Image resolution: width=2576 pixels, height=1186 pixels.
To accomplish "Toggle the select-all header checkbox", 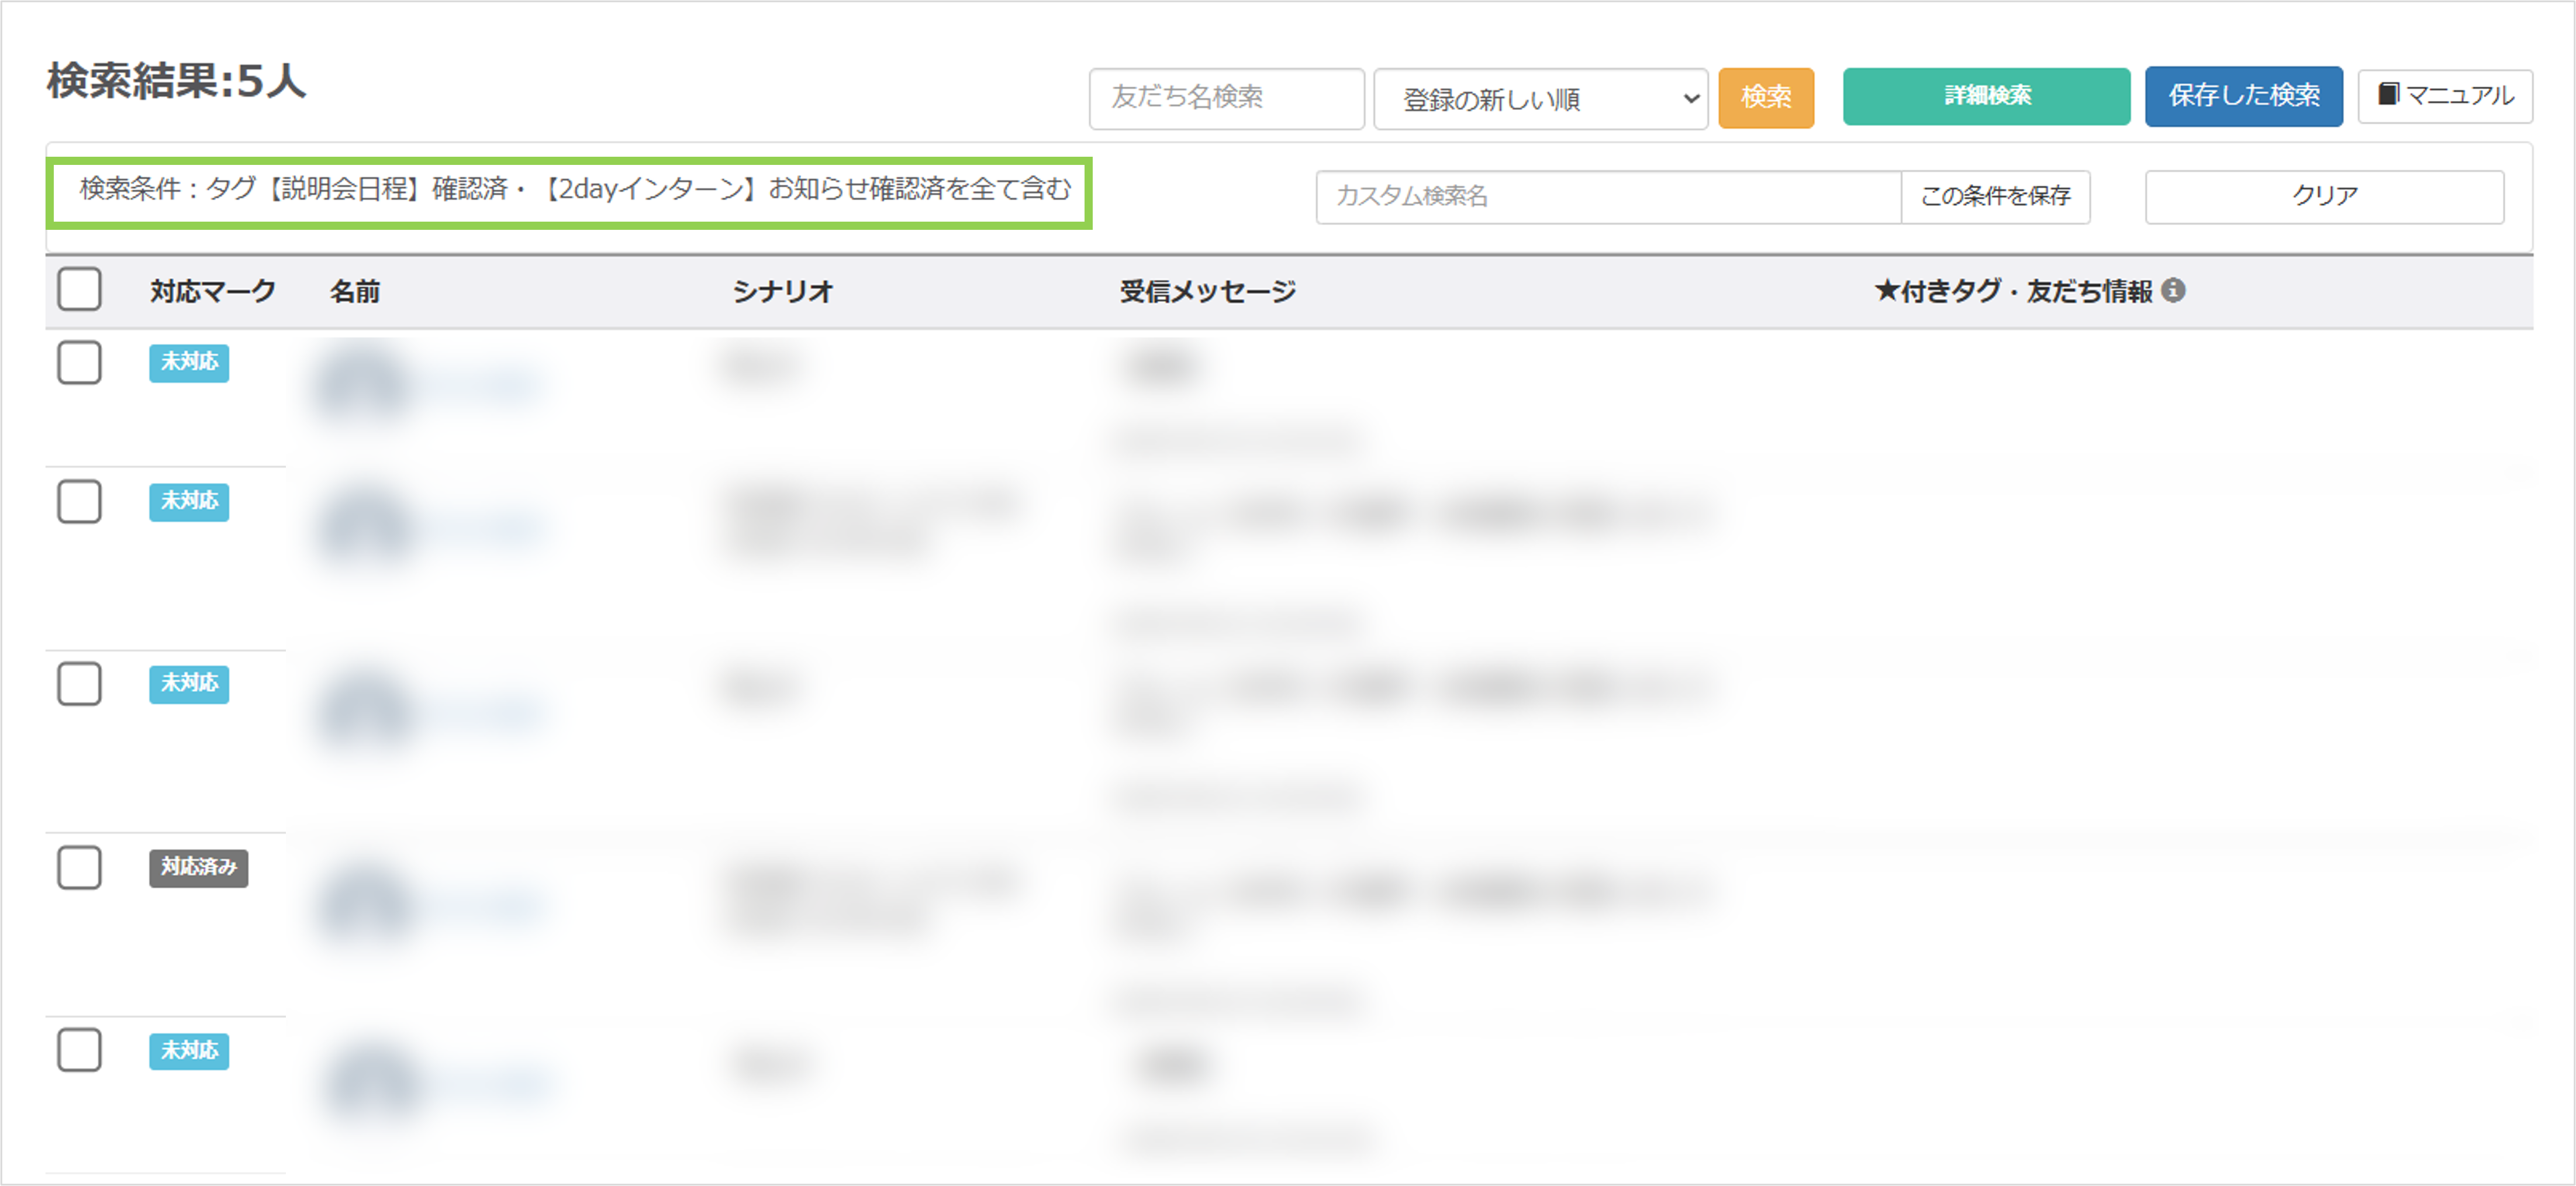I will pos(79,290).
